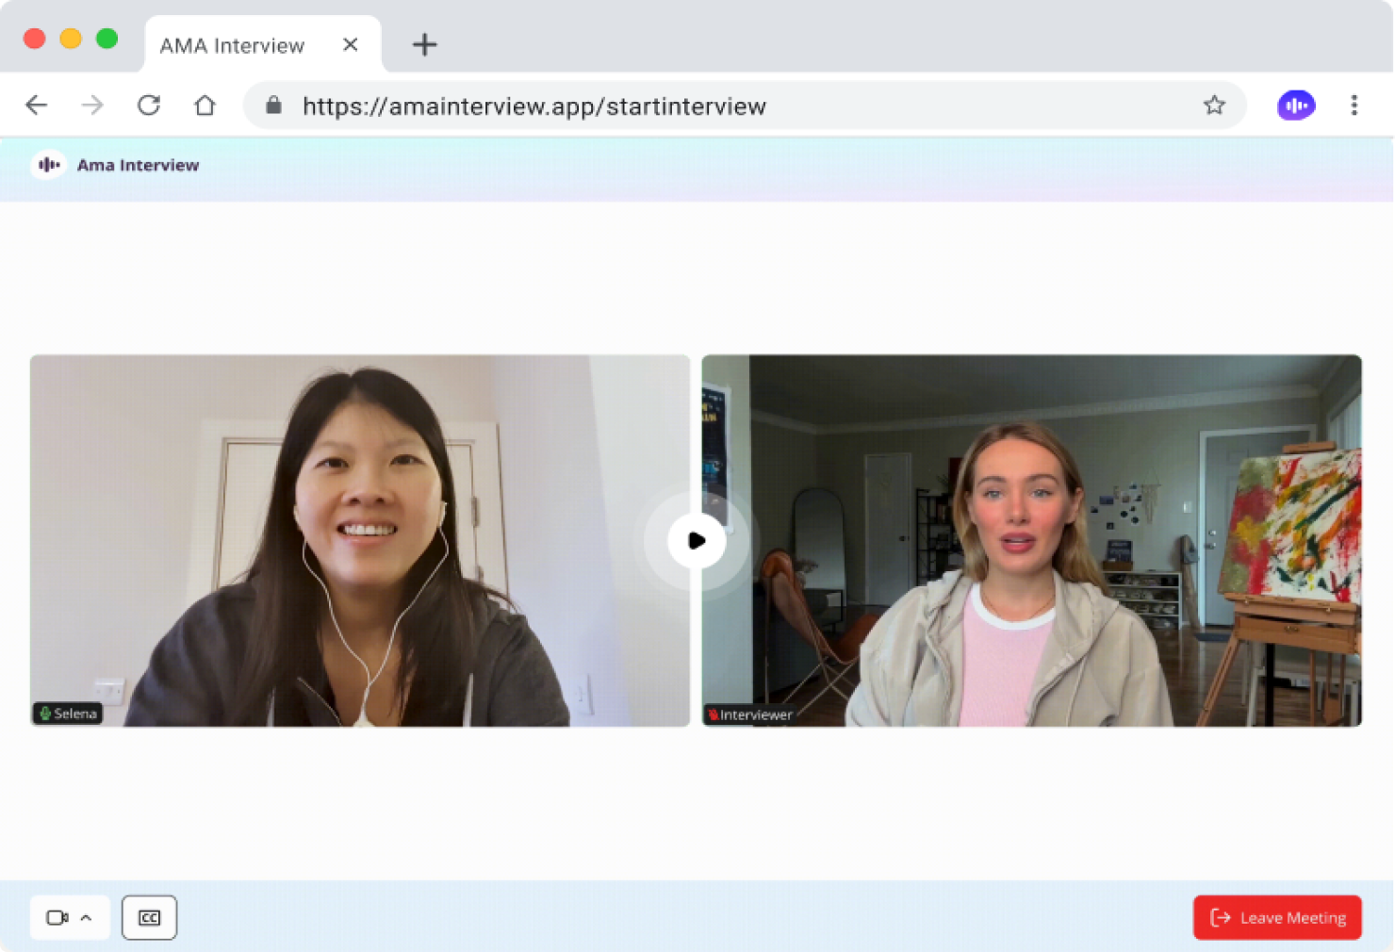Image resolution: width=1395 pixels, height=952 pixels.
Task: Toggle the camera button
Action: pos(57,917)
